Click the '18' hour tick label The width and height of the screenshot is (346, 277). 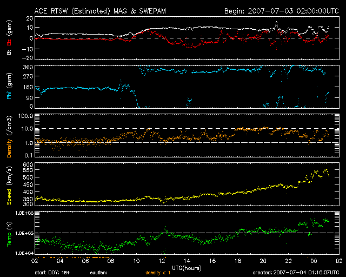[238, 261]
